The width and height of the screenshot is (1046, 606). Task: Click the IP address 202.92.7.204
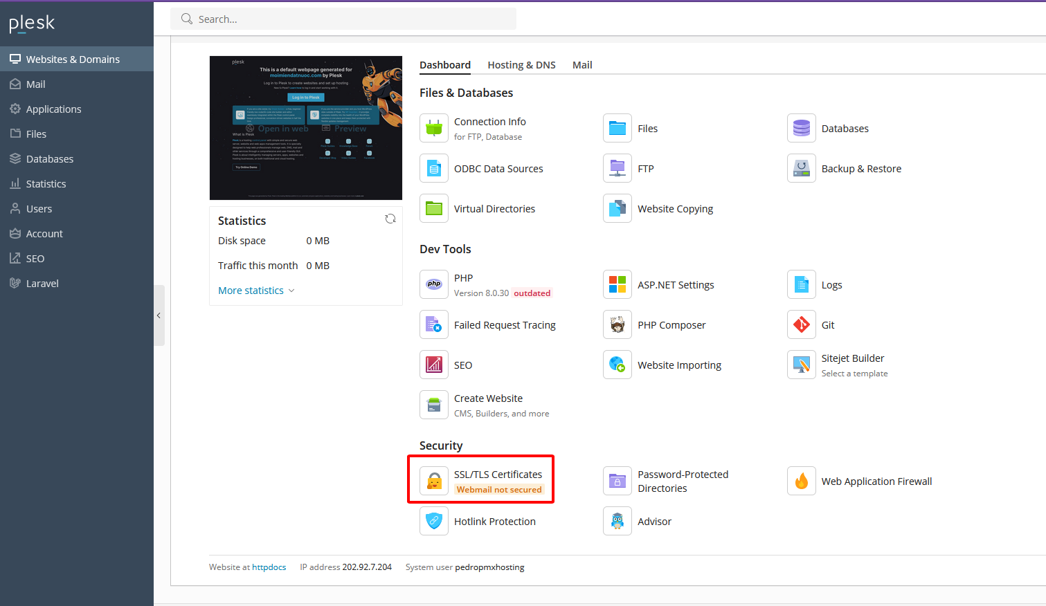point(367,567)
